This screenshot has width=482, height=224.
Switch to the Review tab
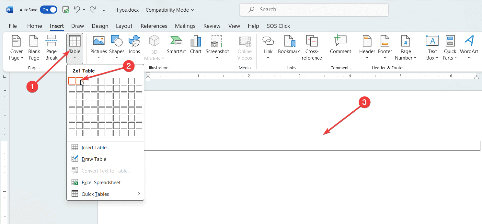[212, 26]
